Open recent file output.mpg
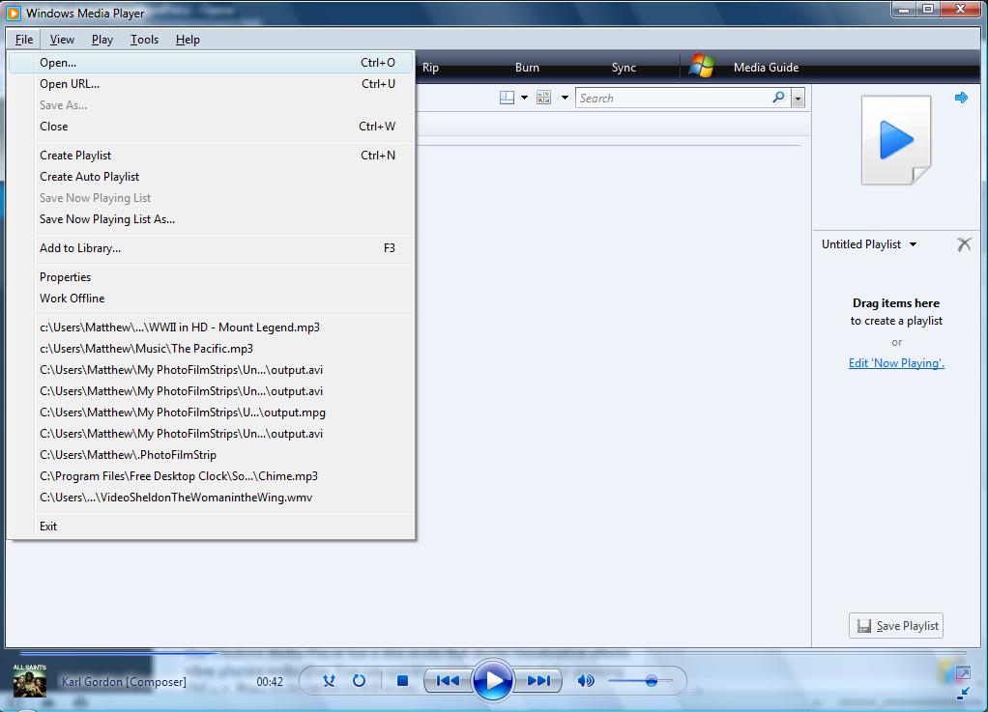 (x=211, y=413)
